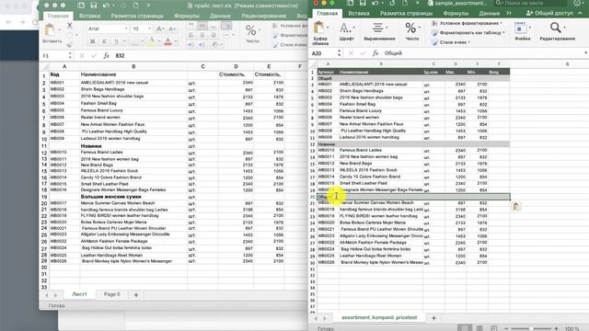The image size is (589, 331).
Task: Open Условное форматирование dropdown in right window
Action: point(467,23)
